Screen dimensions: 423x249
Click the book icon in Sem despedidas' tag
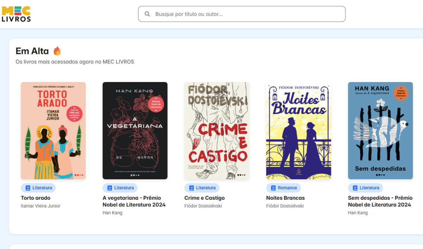click(355, 188)
